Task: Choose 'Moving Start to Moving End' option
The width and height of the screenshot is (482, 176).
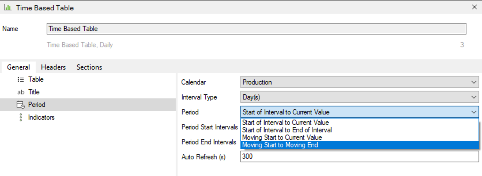Action: (x=359, y=145)
